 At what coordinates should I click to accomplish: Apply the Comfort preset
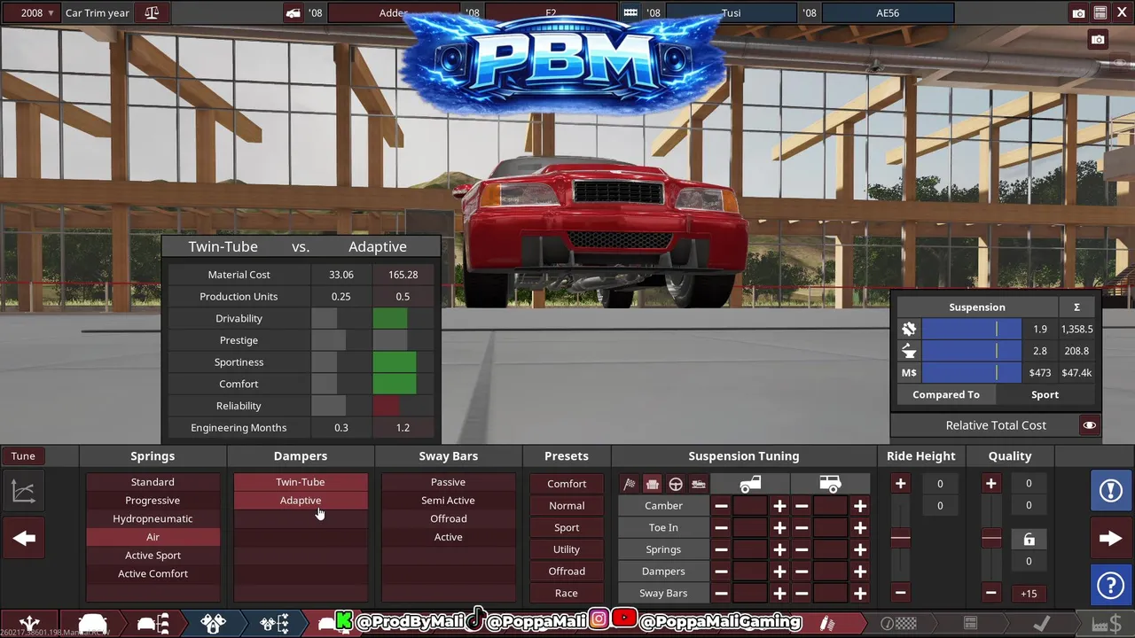pyautogui.click(x=567, y=484)
